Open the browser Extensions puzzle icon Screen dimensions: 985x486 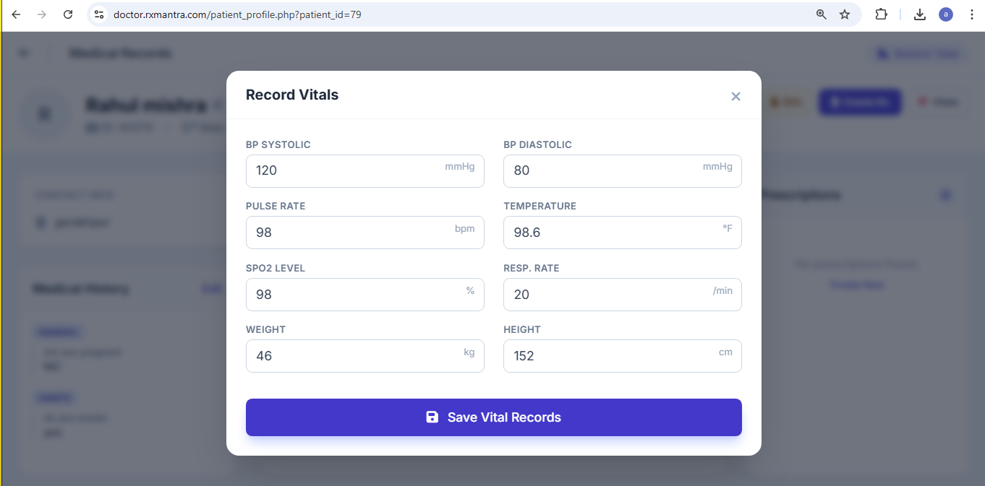(881, 14)
